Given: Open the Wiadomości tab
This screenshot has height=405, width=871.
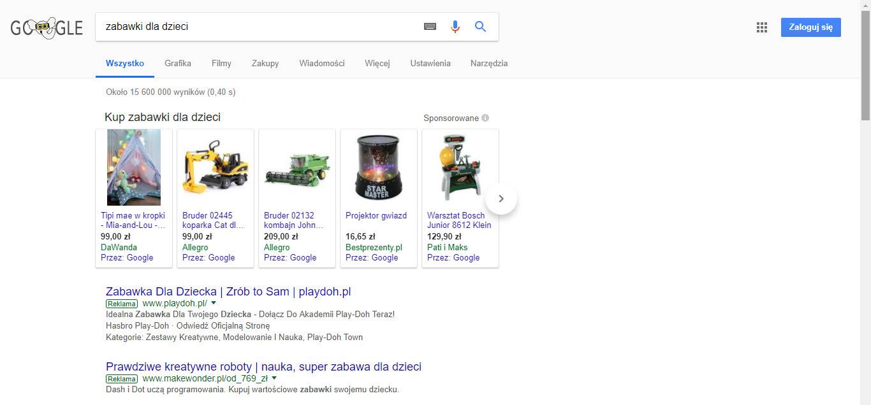Looking at the screenshot, I should [322, 63].
